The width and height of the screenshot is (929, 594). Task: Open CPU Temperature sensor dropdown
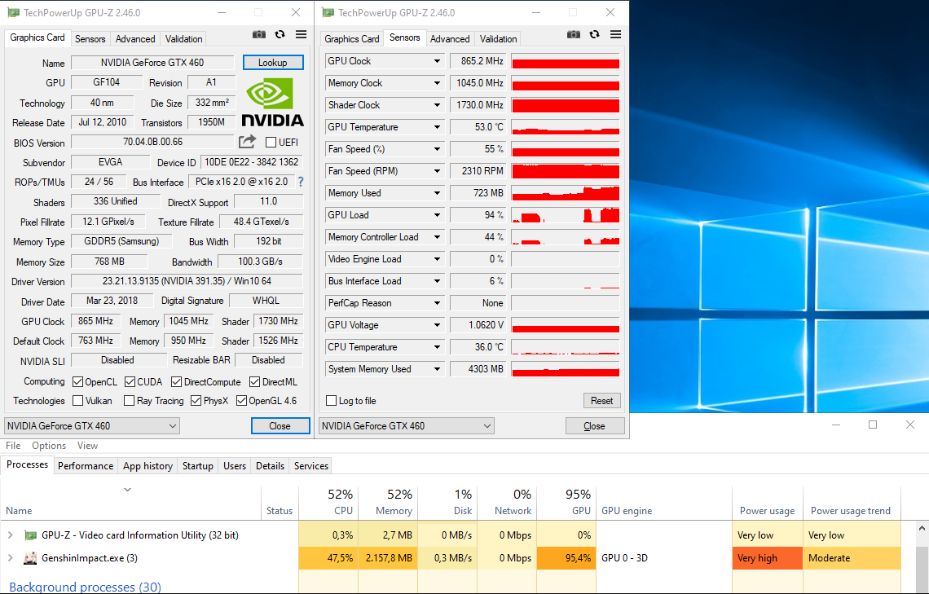pos(437,347)
